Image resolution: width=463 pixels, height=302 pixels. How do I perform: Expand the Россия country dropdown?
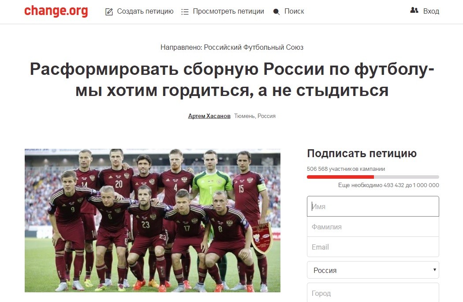click(x=373, y=270)
